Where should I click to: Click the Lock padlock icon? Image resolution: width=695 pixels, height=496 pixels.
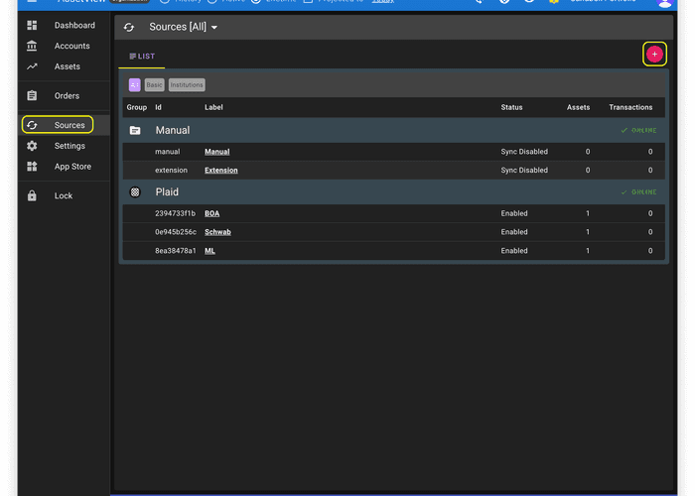tap(32, 195)
